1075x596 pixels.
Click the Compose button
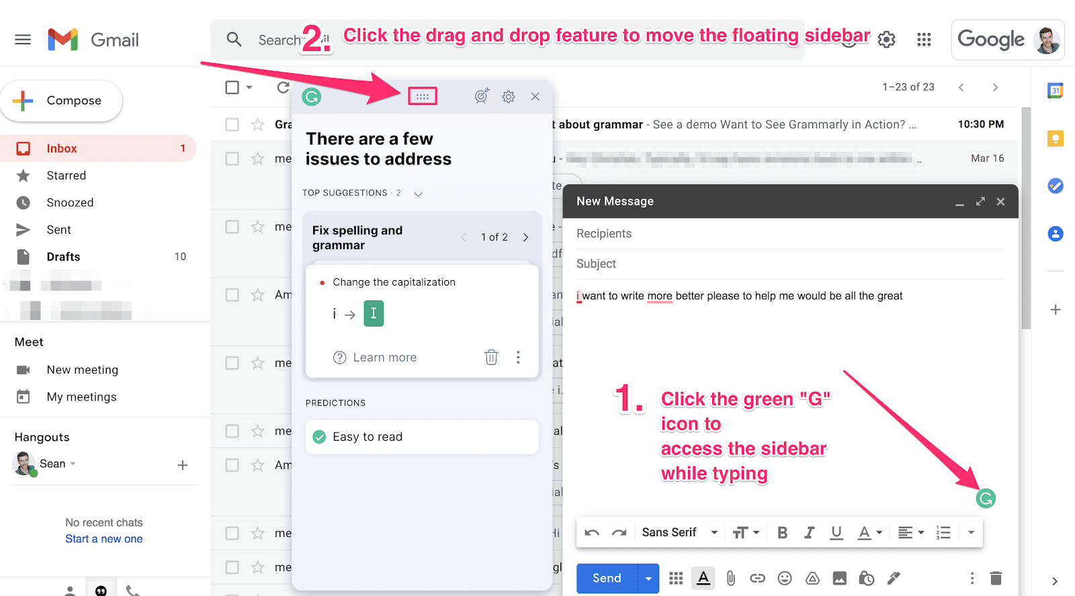coord(62,101)
